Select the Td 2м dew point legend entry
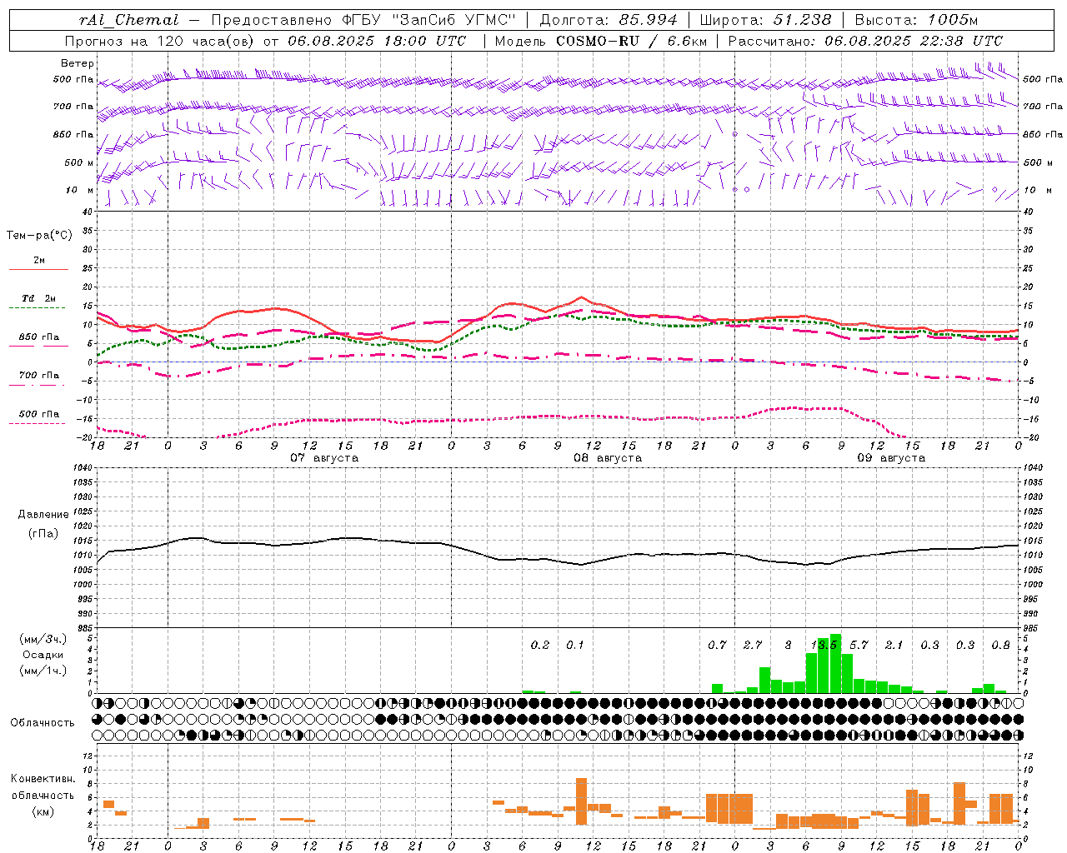The image size is (1067, 853). click(x=38, y=298)
